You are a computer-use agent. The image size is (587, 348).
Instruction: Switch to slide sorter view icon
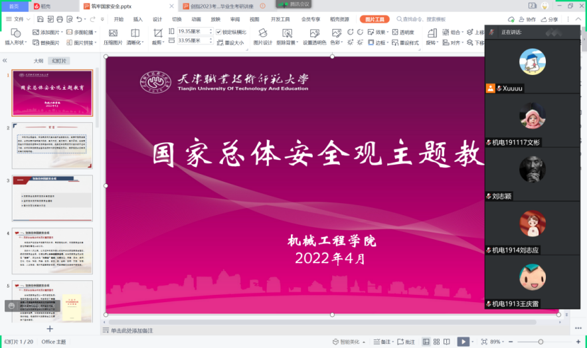point(437,341)
